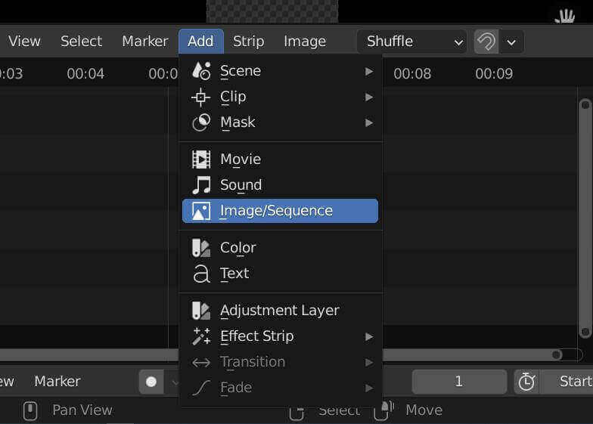Click the Text strip icon
Screen dimensions: 593x424
(x=201, y=274)
